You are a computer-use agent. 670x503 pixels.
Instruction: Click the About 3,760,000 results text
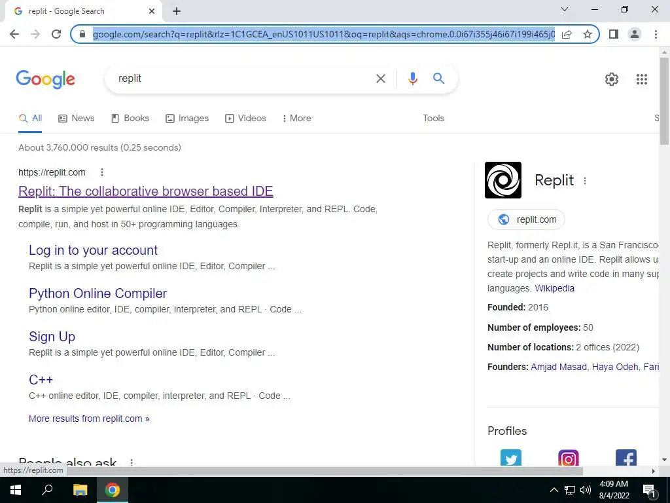[x=99, y=147]
